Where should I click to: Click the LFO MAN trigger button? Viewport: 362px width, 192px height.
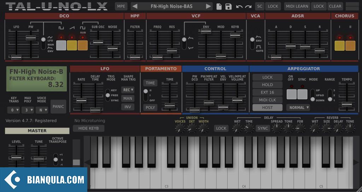click(128, 98)
